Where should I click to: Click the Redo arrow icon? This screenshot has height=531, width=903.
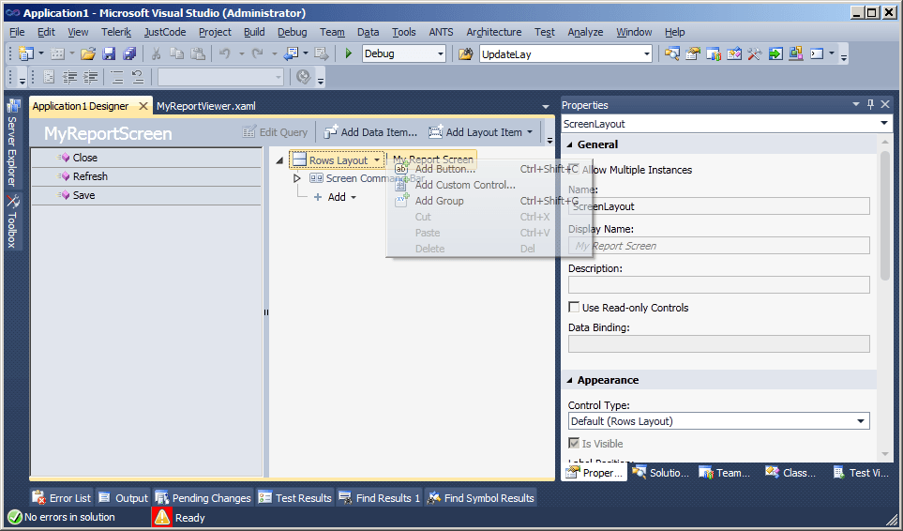(x=258, y=54)
